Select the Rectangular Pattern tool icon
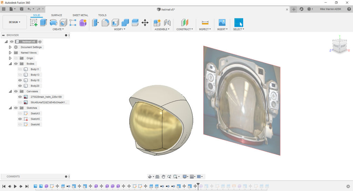This screenshot has width=353, height=191. [x=73, y=22]
